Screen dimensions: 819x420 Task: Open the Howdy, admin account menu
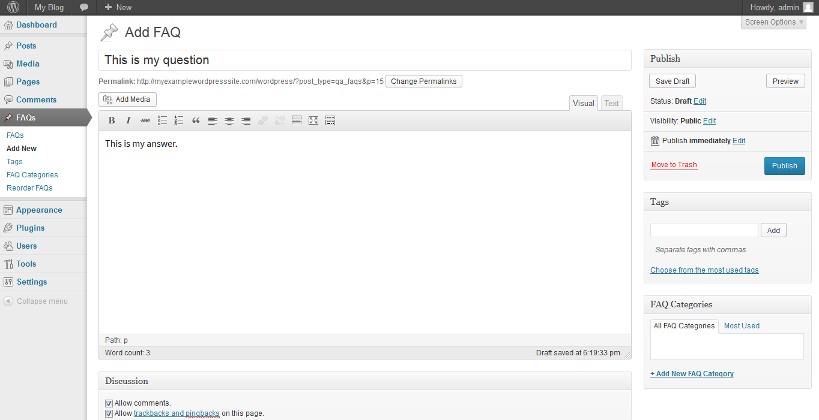point(781,7)
